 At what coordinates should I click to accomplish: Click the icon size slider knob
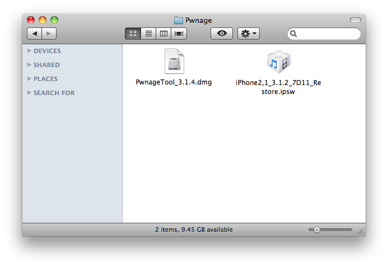coord(317,230)
